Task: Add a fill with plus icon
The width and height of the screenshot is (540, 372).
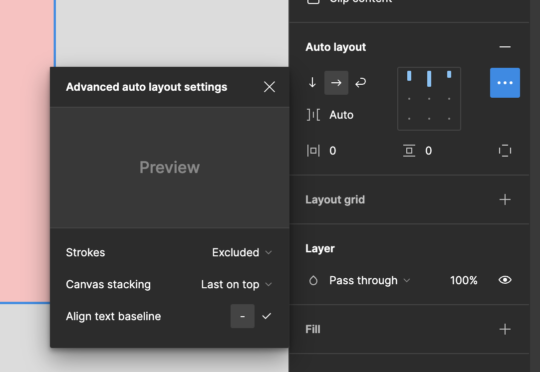Action: tap(505, 329)
